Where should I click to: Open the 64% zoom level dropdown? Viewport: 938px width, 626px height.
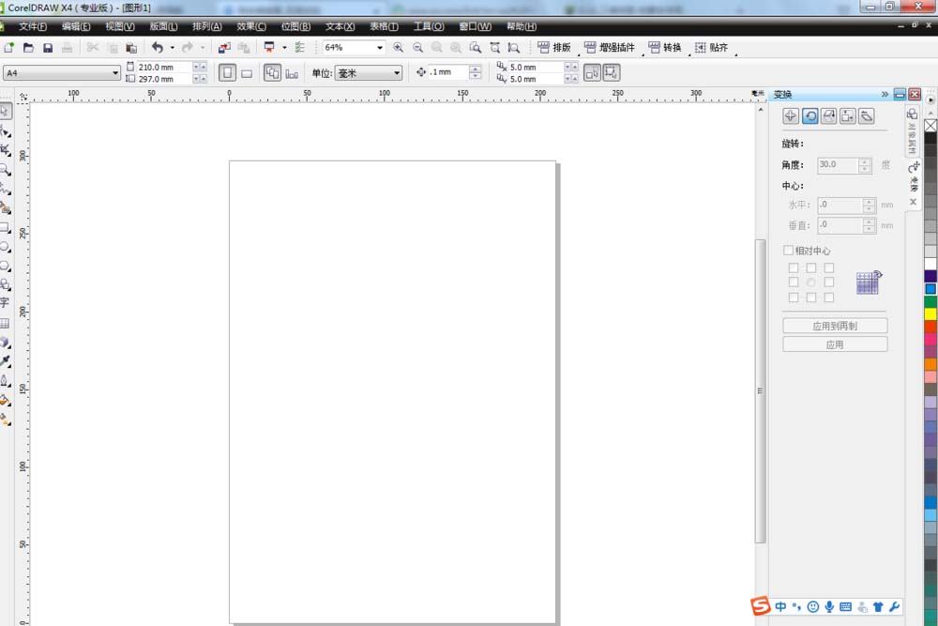coord(379,47)
